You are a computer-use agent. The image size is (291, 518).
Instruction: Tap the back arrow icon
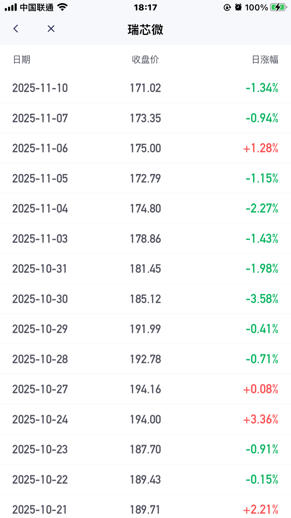pyautogui.click(x=16, y=29)
